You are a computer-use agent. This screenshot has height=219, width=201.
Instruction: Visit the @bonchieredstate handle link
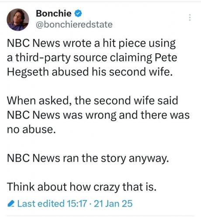(x=74, y=25)
